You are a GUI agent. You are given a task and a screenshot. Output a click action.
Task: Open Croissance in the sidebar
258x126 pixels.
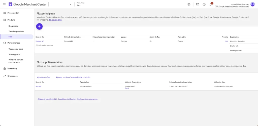pyautogui.click(x=13, y=76)
